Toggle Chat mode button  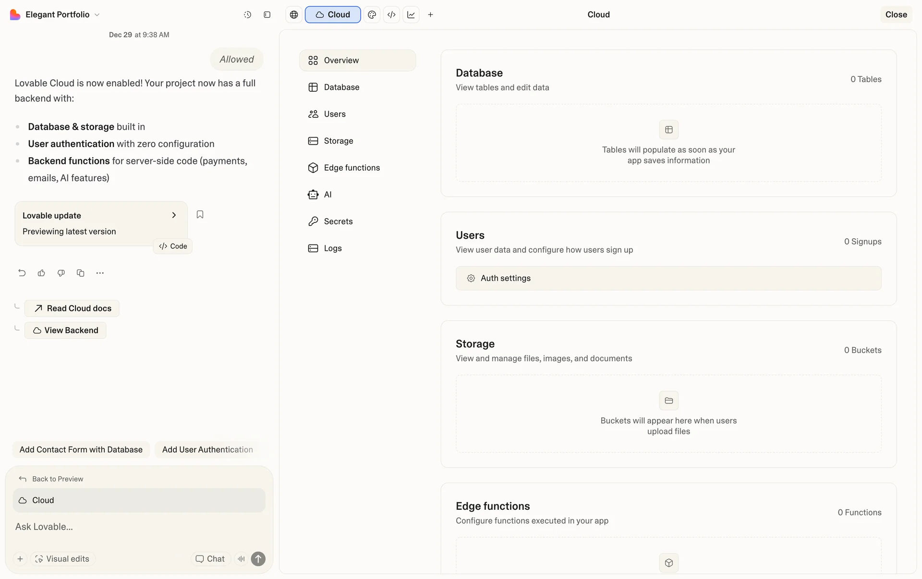[x=210, y=559]
